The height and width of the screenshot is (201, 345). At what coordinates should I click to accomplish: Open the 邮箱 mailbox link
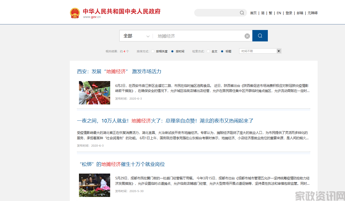click(300, 13)
